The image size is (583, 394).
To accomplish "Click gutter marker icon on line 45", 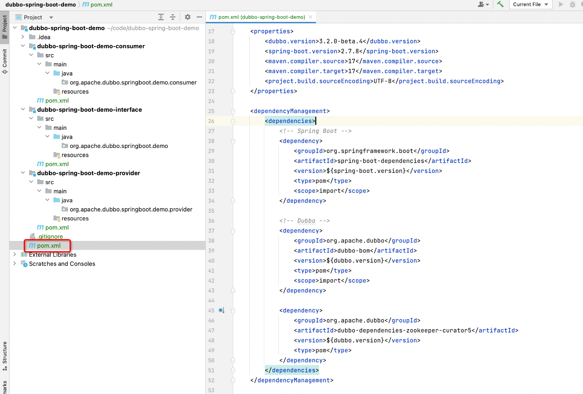I will point(222,310).
